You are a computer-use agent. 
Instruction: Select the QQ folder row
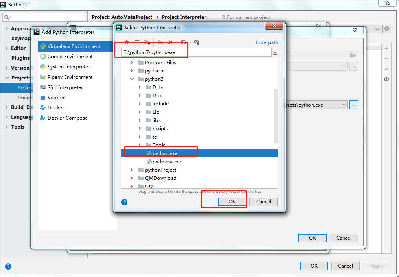pyautogui.click(x=199, y=186)
